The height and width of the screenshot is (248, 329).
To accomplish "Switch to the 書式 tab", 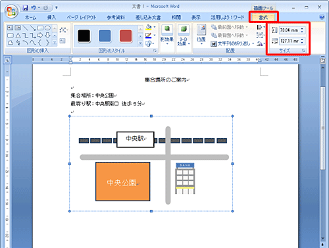I will coord(263,18).
